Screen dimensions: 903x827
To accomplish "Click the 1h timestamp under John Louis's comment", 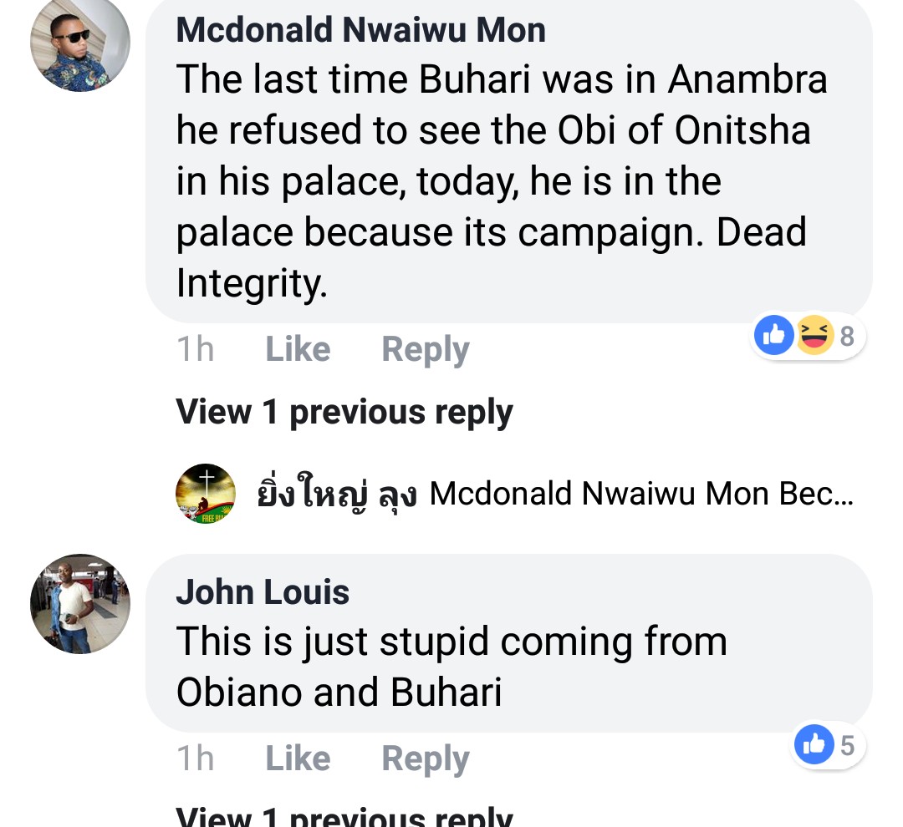I will tap(195, 759).
